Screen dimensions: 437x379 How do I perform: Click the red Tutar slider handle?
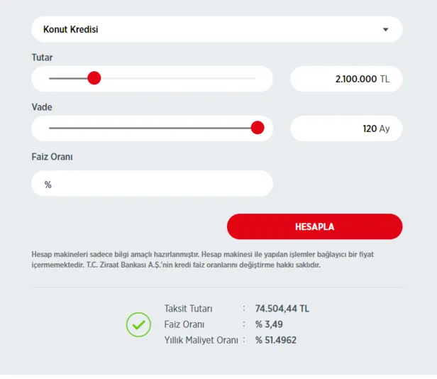(x=94, y=78)
